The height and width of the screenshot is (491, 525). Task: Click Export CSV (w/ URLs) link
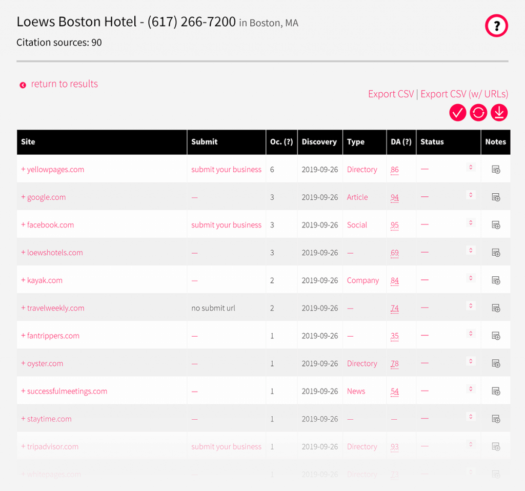tap(464, 94)
